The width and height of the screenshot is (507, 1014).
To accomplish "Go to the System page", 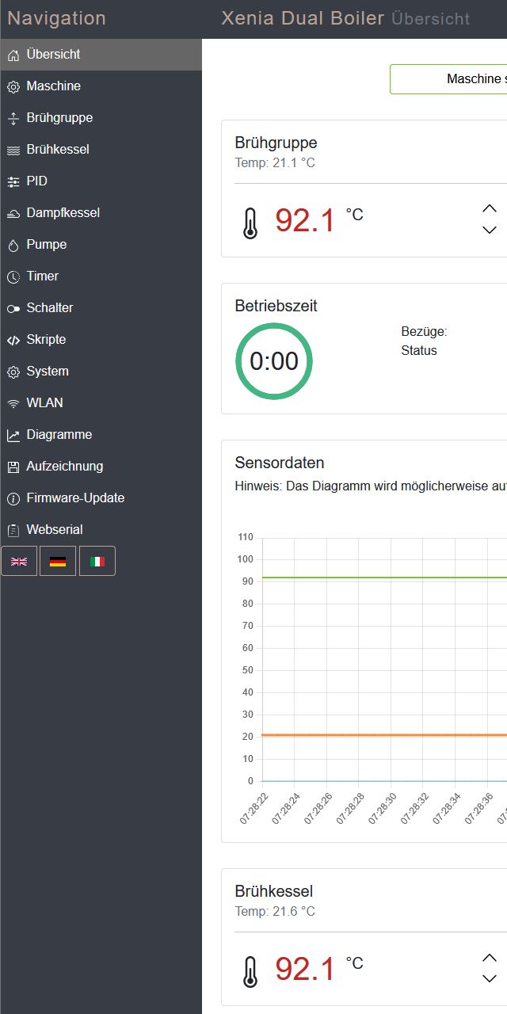I will click(x=101, y=372).
